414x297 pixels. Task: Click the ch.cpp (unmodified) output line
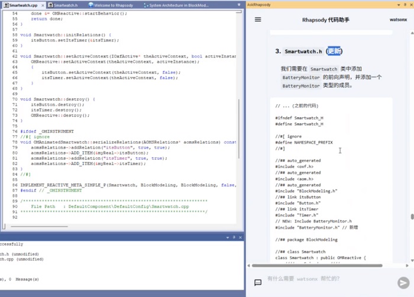(x=22, y=259)
